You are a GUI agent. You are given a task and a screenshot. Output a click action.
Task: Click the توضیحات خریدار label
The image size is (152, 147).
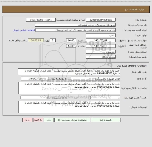pos(139,107)
